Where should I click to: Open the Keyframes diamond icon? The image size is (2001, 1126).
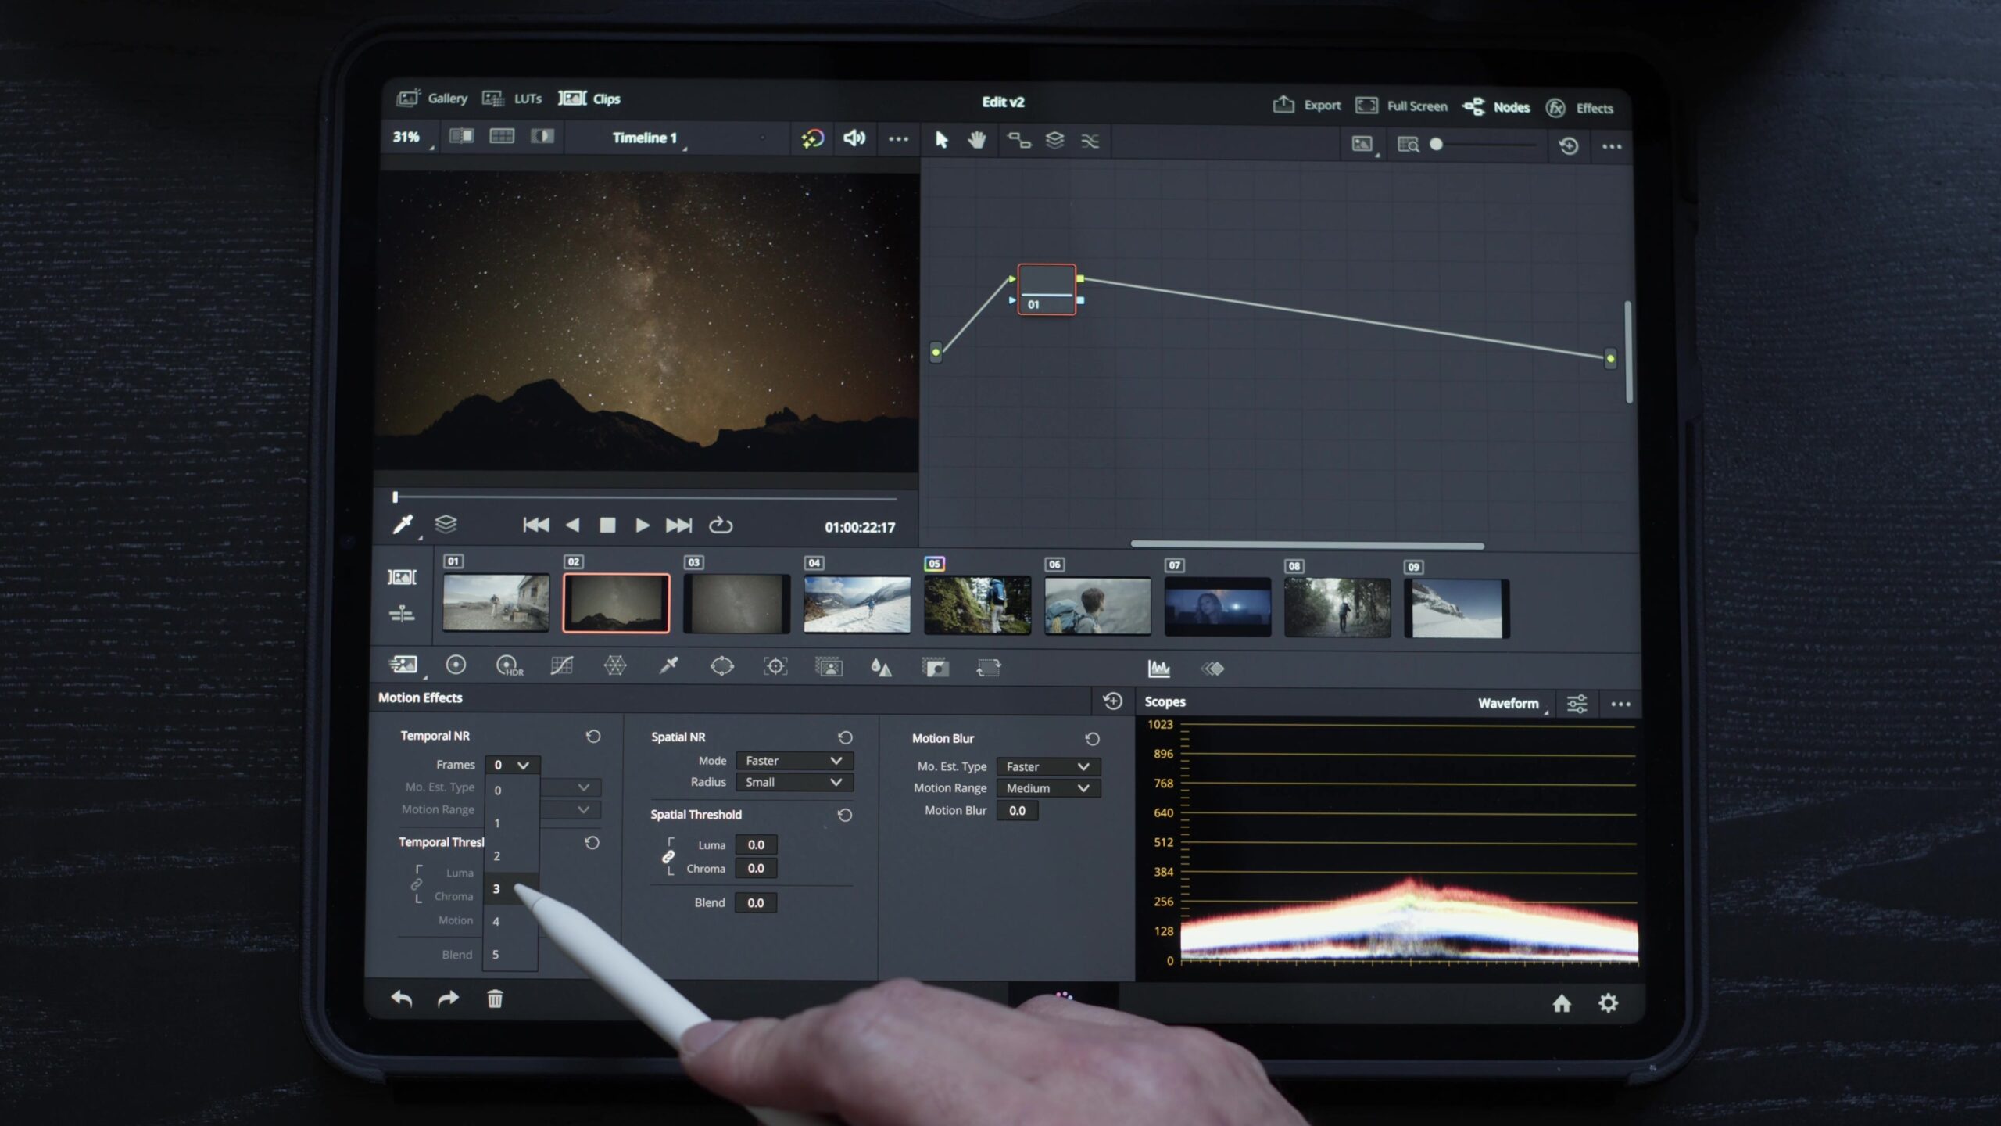coord(1212,669)
